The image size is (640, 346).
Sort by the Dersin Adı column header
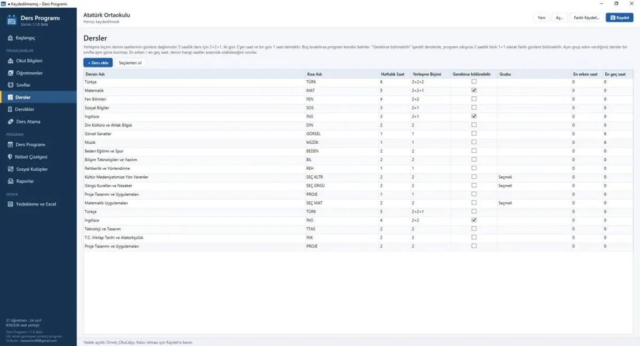[x=194, y=74]
